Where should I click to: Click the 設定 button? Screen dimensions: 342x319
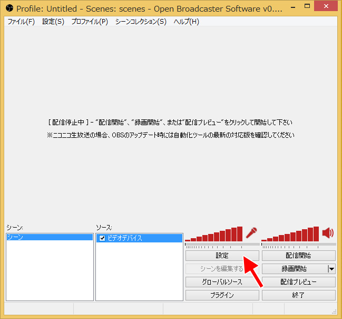click(222, 256)
